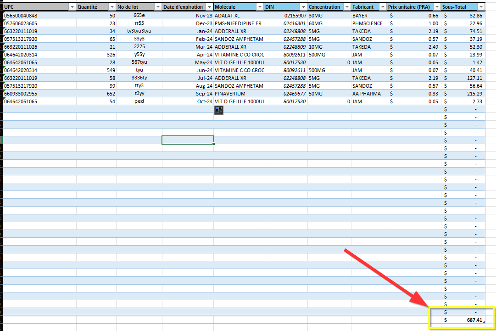The width and height of the screenshot is (496, 331).
Task: Select the DIN cell 02469677
Action: (286, 94)
